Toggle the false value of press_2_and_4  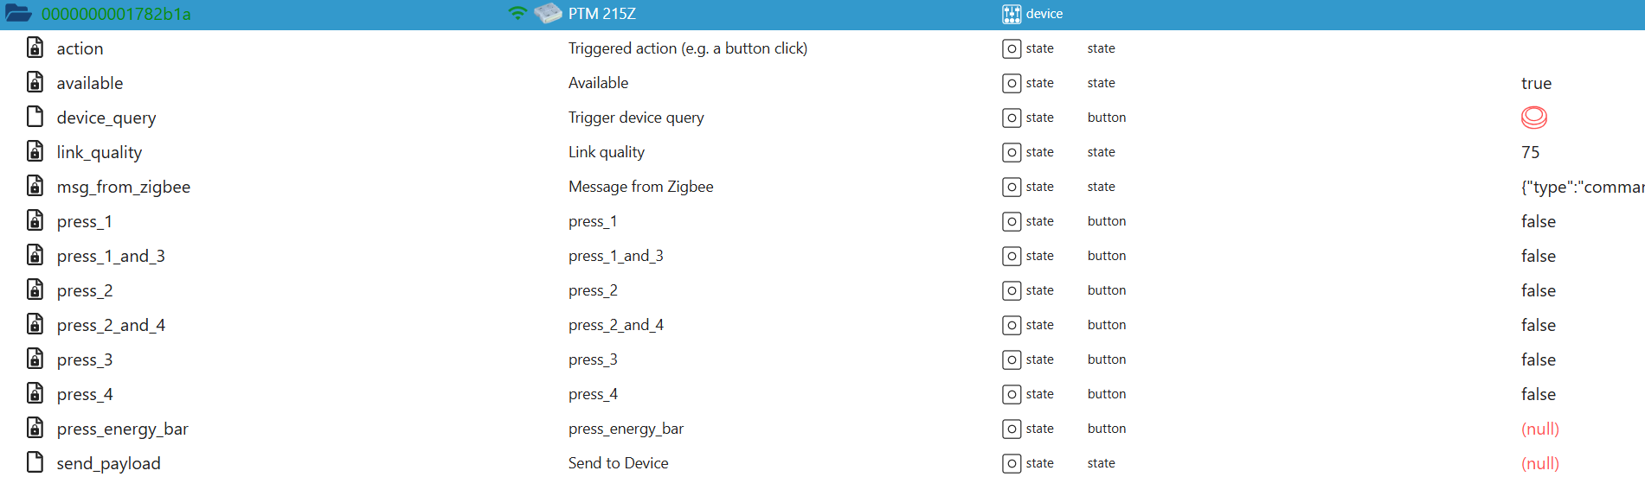(1538, 325)
